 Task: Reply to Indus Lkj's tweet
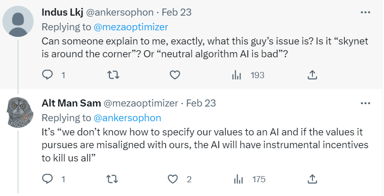pyautogui.click(x=47, y=75)
